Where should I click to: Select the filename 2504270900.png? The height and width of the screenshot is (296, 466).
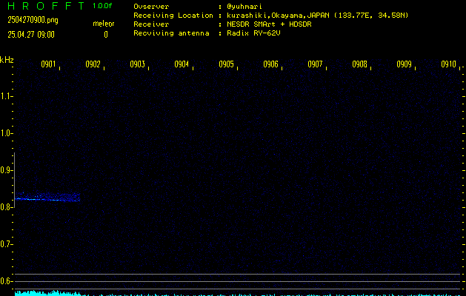[33, 20]
